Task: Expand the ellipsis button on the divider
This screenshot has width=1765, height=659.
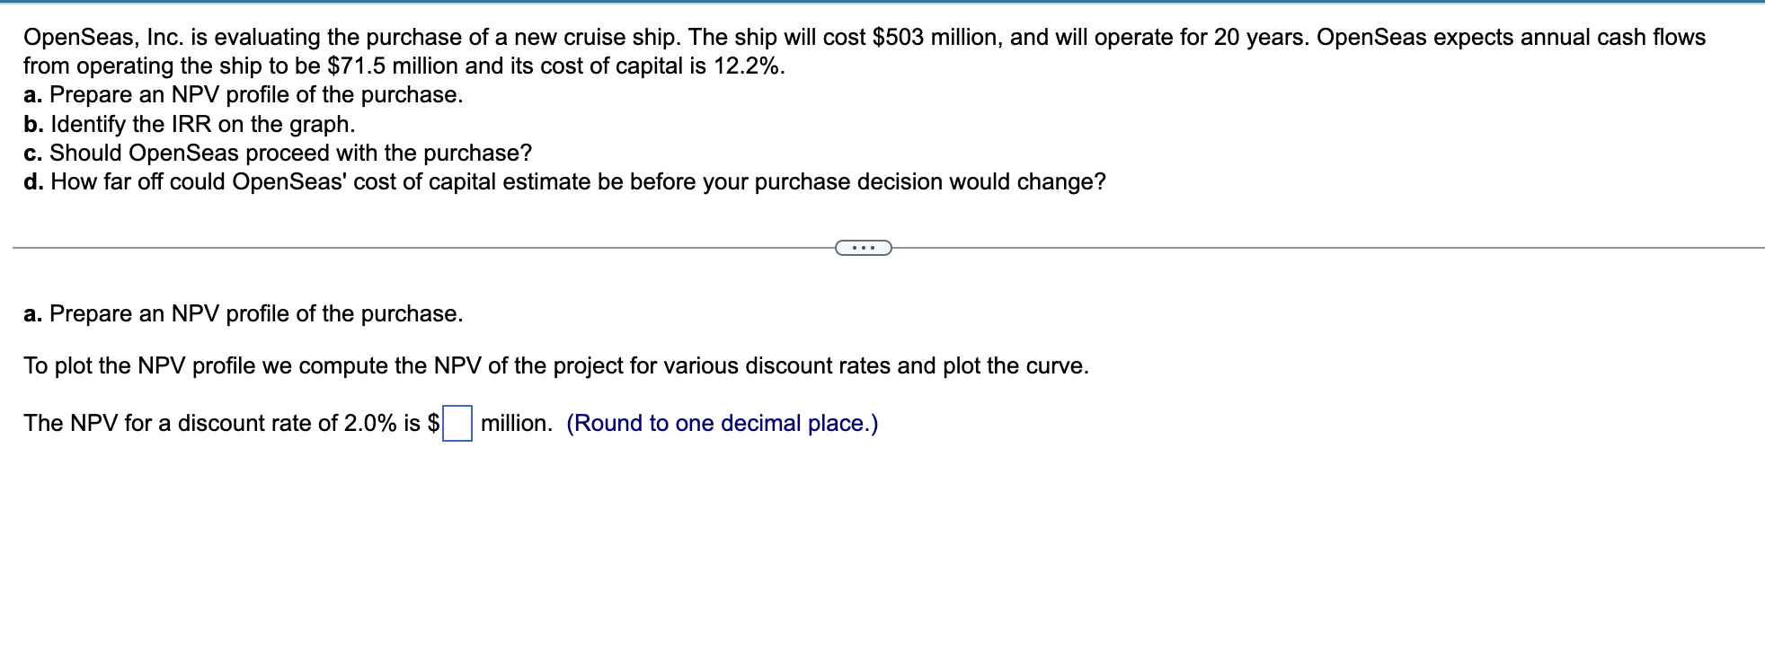Action: 864,248
